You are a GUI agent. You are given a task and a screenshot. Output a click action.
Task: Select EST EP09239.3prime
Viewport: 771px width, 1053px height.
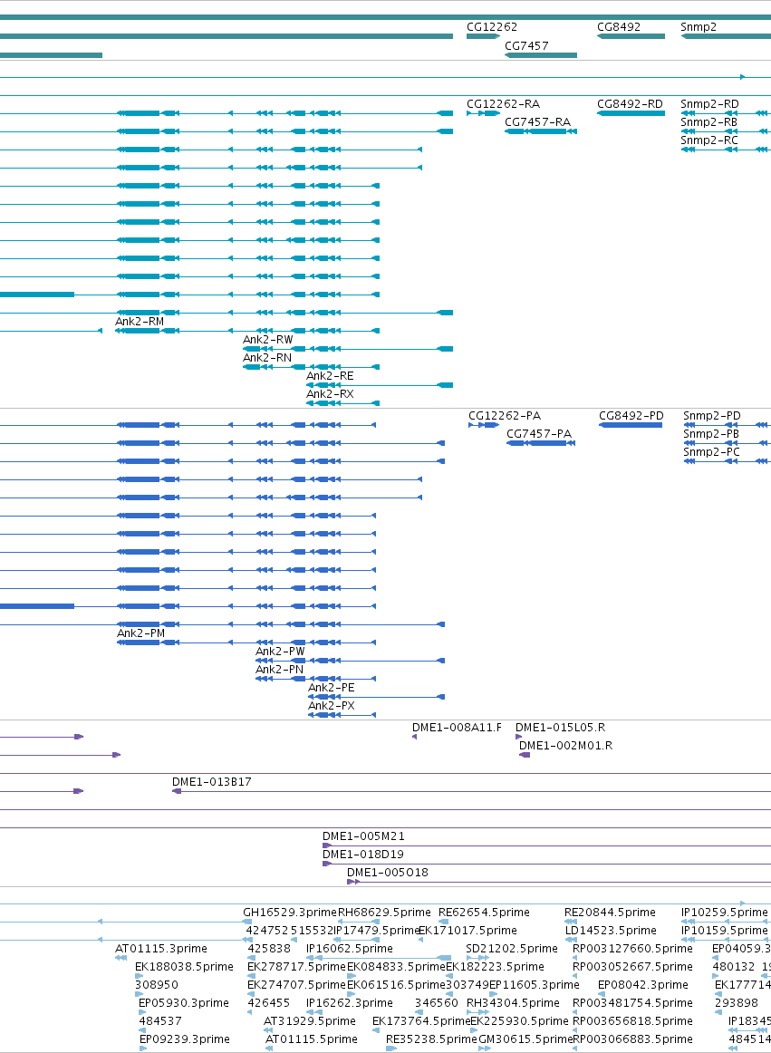[x=184, y=1039]
